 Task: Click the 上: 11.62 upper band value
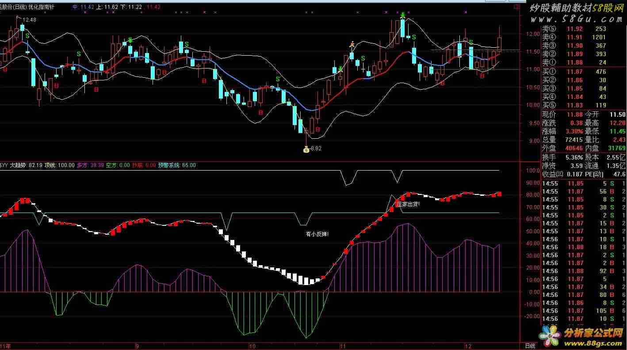(x=107, y=7)
